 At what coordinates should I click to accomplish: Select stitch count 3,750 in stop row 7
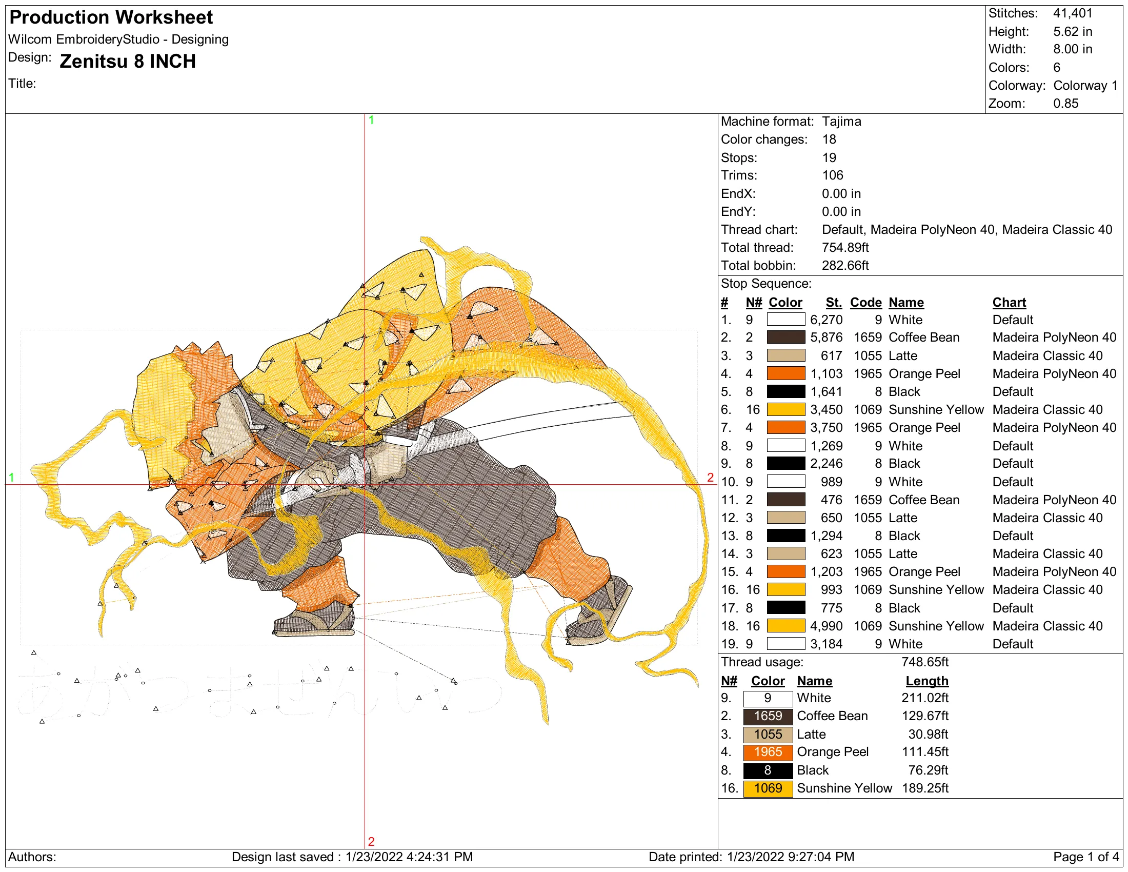point(827,428)
